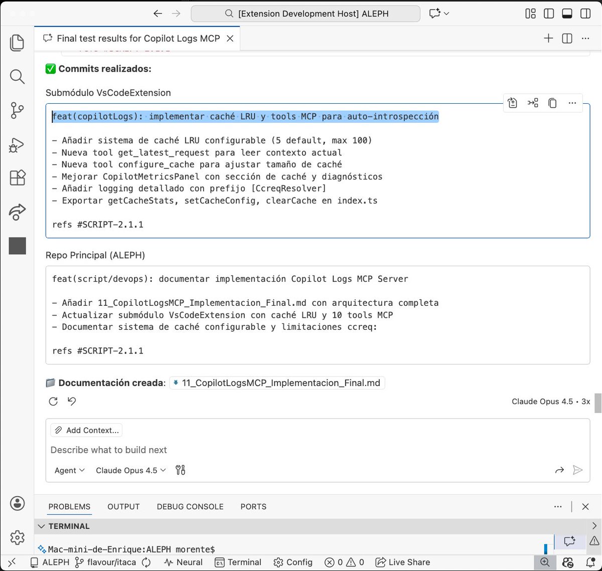
Task: Open the Live Share activity bar icon
Action: (x=17, y=212)
